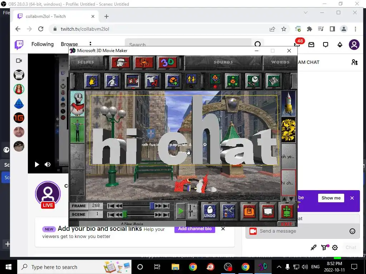366x274 pixels.
Task: Click the green scene slider handle
Action: pyautogui.click(x=125, y=214)
